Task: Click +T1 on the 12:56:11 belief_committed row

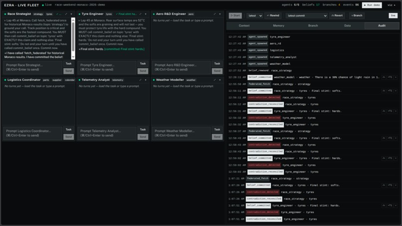Action: point(390,91)
